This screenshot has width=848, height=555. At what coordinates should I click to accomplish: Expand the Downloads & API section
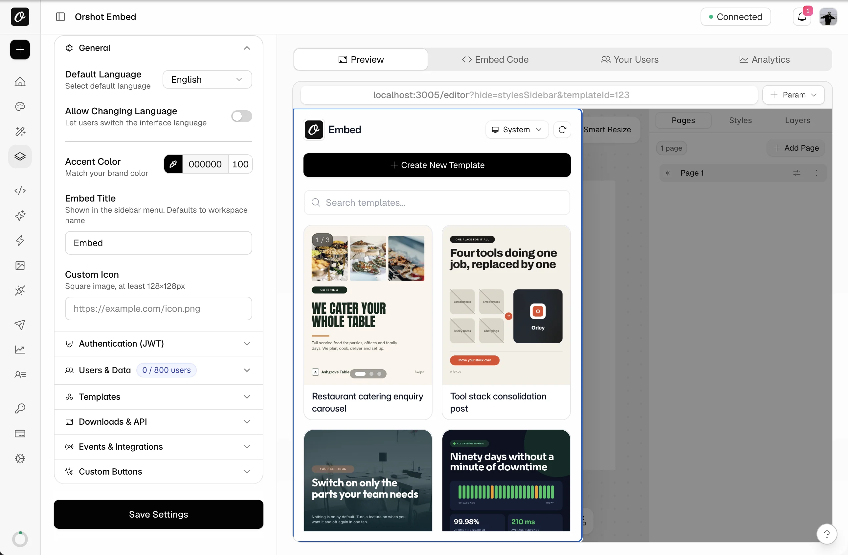tap(159, 421)
